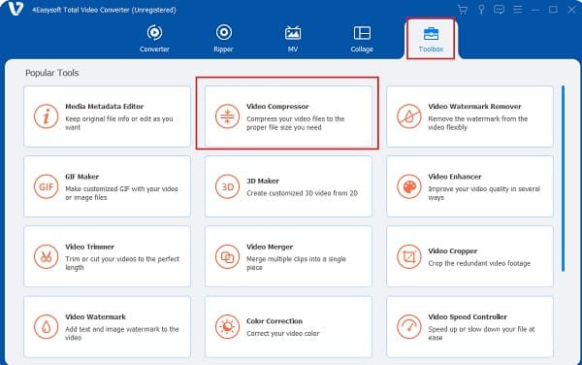Click the Video Compressor icon
This screenshot has width=582, height=365.
(x=227, y=116)
